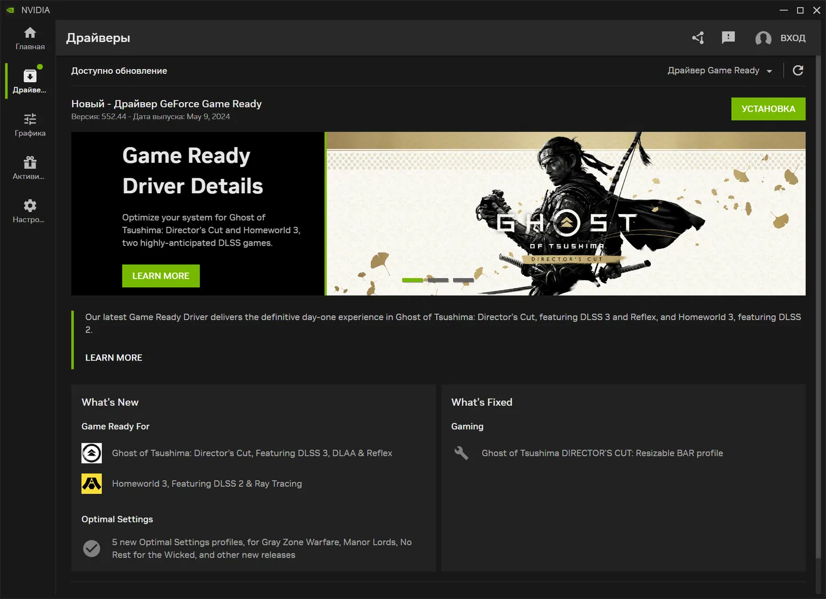Click the Ghost of Tsushima game icon

(91, 453)
